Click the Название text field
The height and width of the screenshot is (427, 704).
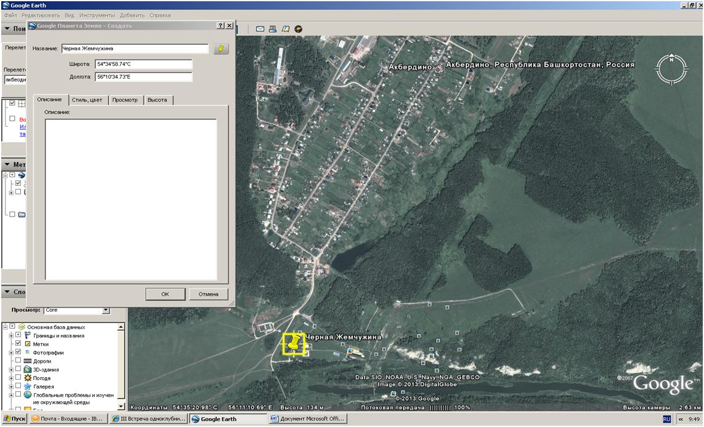pos(135,49)
